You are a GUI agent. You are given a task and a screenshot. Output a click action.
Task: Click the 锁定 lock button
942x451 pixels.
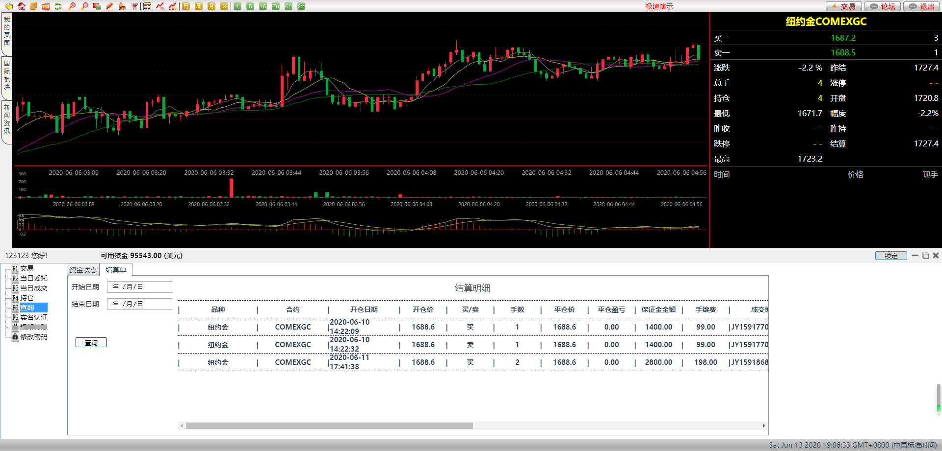[x=890, y=256]
